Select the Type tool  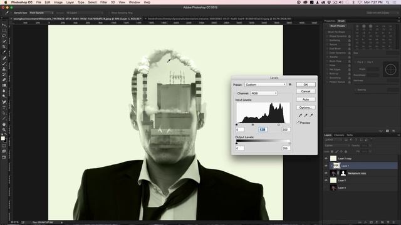(x=4, y=107)
